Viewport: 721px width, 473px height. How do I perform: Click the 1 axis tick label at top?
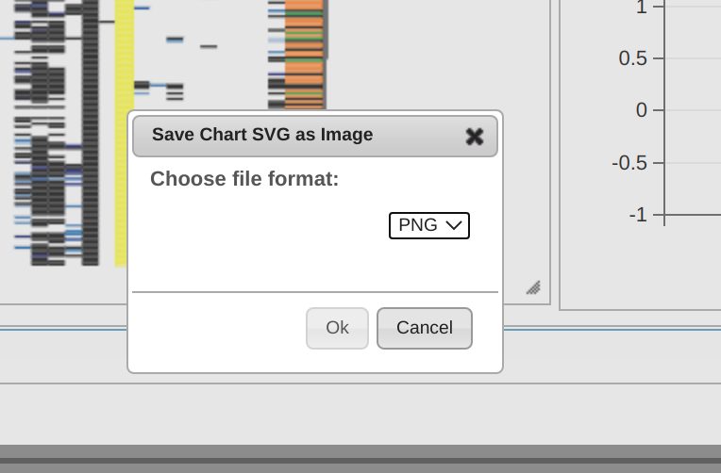642,7
